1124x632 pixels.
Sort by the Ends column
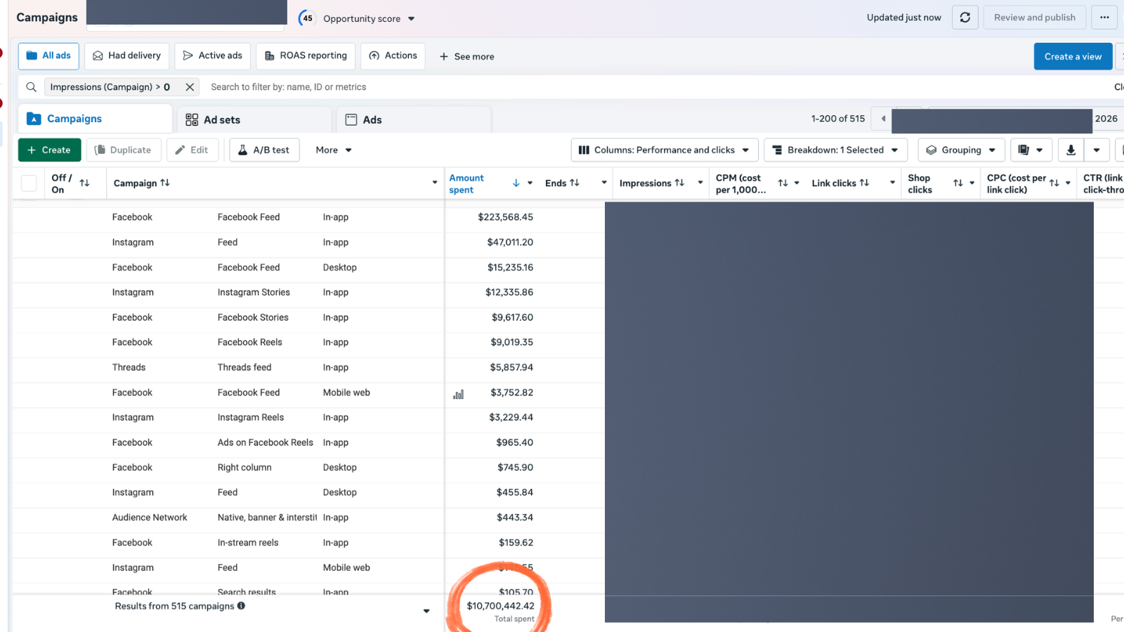(x=575, y=183)
